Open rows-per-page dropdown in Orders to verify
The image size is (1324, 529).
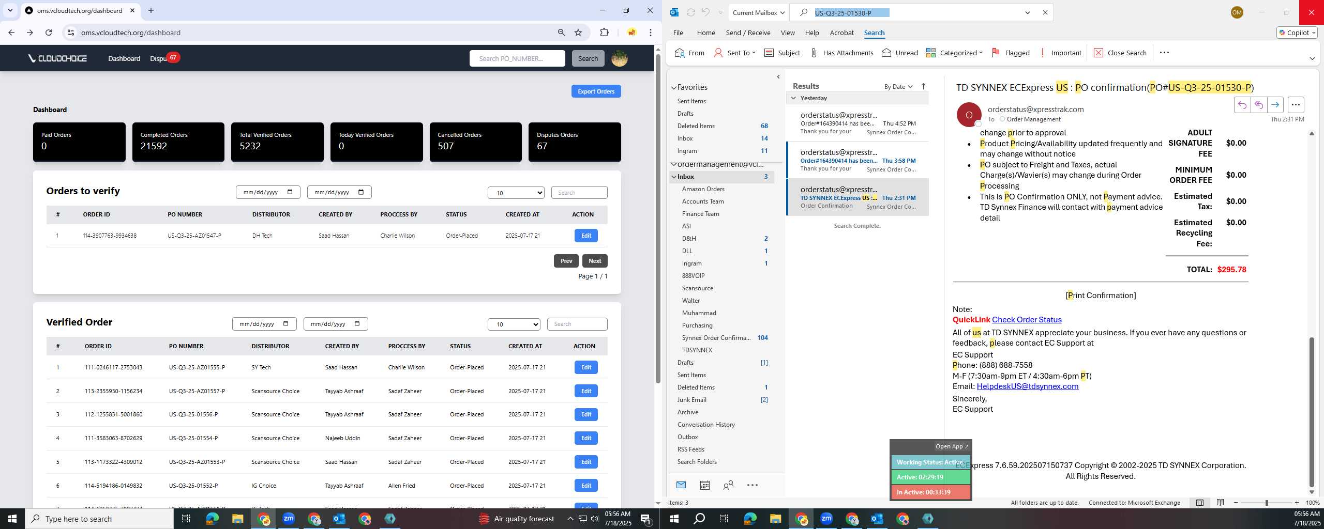tap(516, 193)
